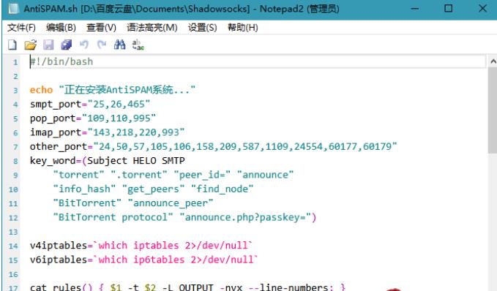Redo the edit via toolbar arrow
The width and height of the screenshot is (497, 291).
(102, 45)
